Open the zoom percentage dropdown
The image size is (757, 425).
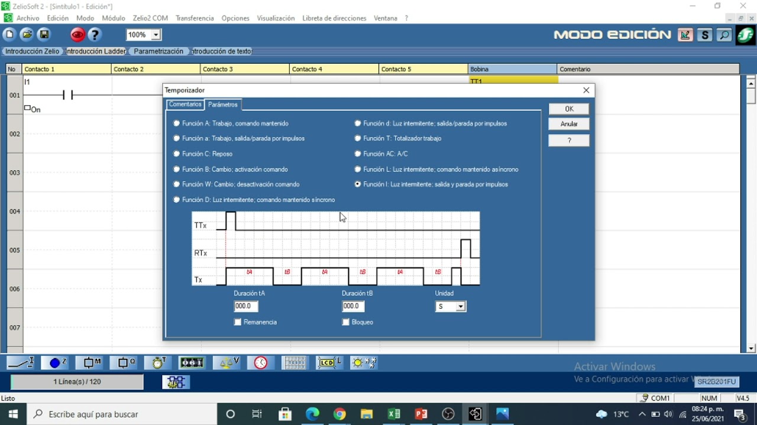156,35
